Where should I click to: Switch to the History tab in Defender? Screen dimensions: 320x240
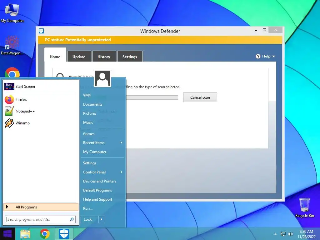click(104, 57)
